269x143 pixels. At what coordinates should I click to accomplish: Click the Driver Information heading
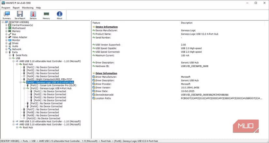click(x=106, y=73)
